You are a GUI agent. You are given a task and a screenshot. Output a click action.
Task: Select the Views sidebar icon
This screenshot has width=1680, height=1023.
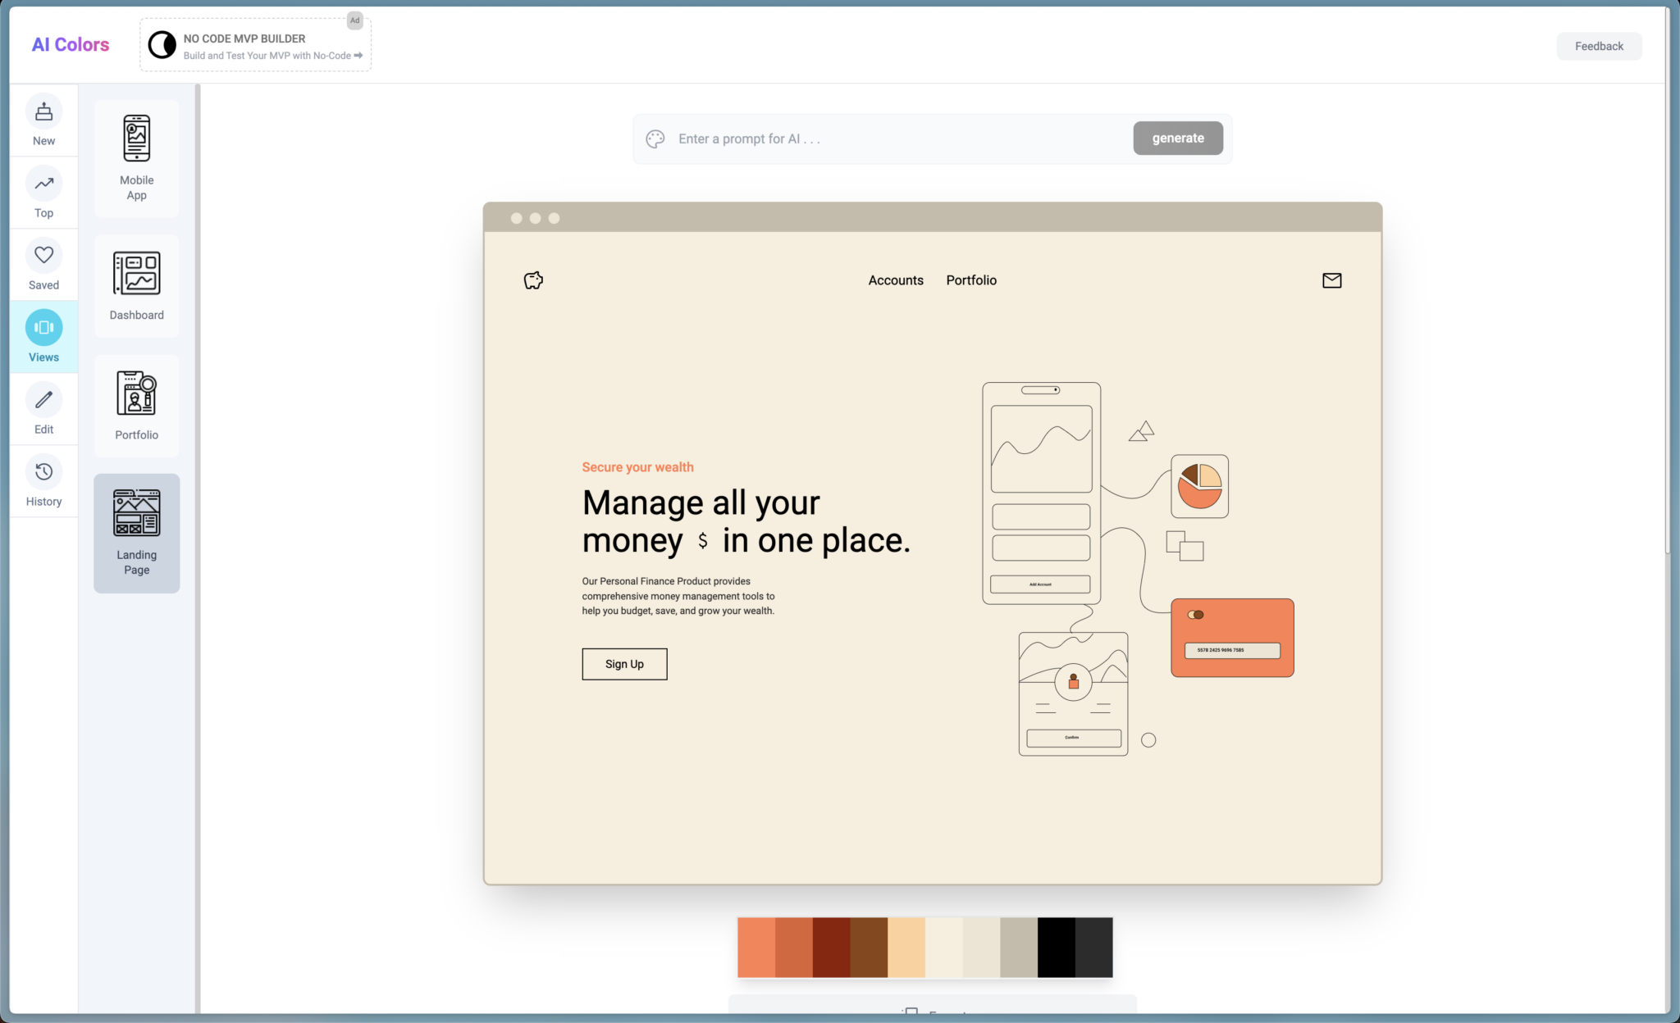[43, 328]
